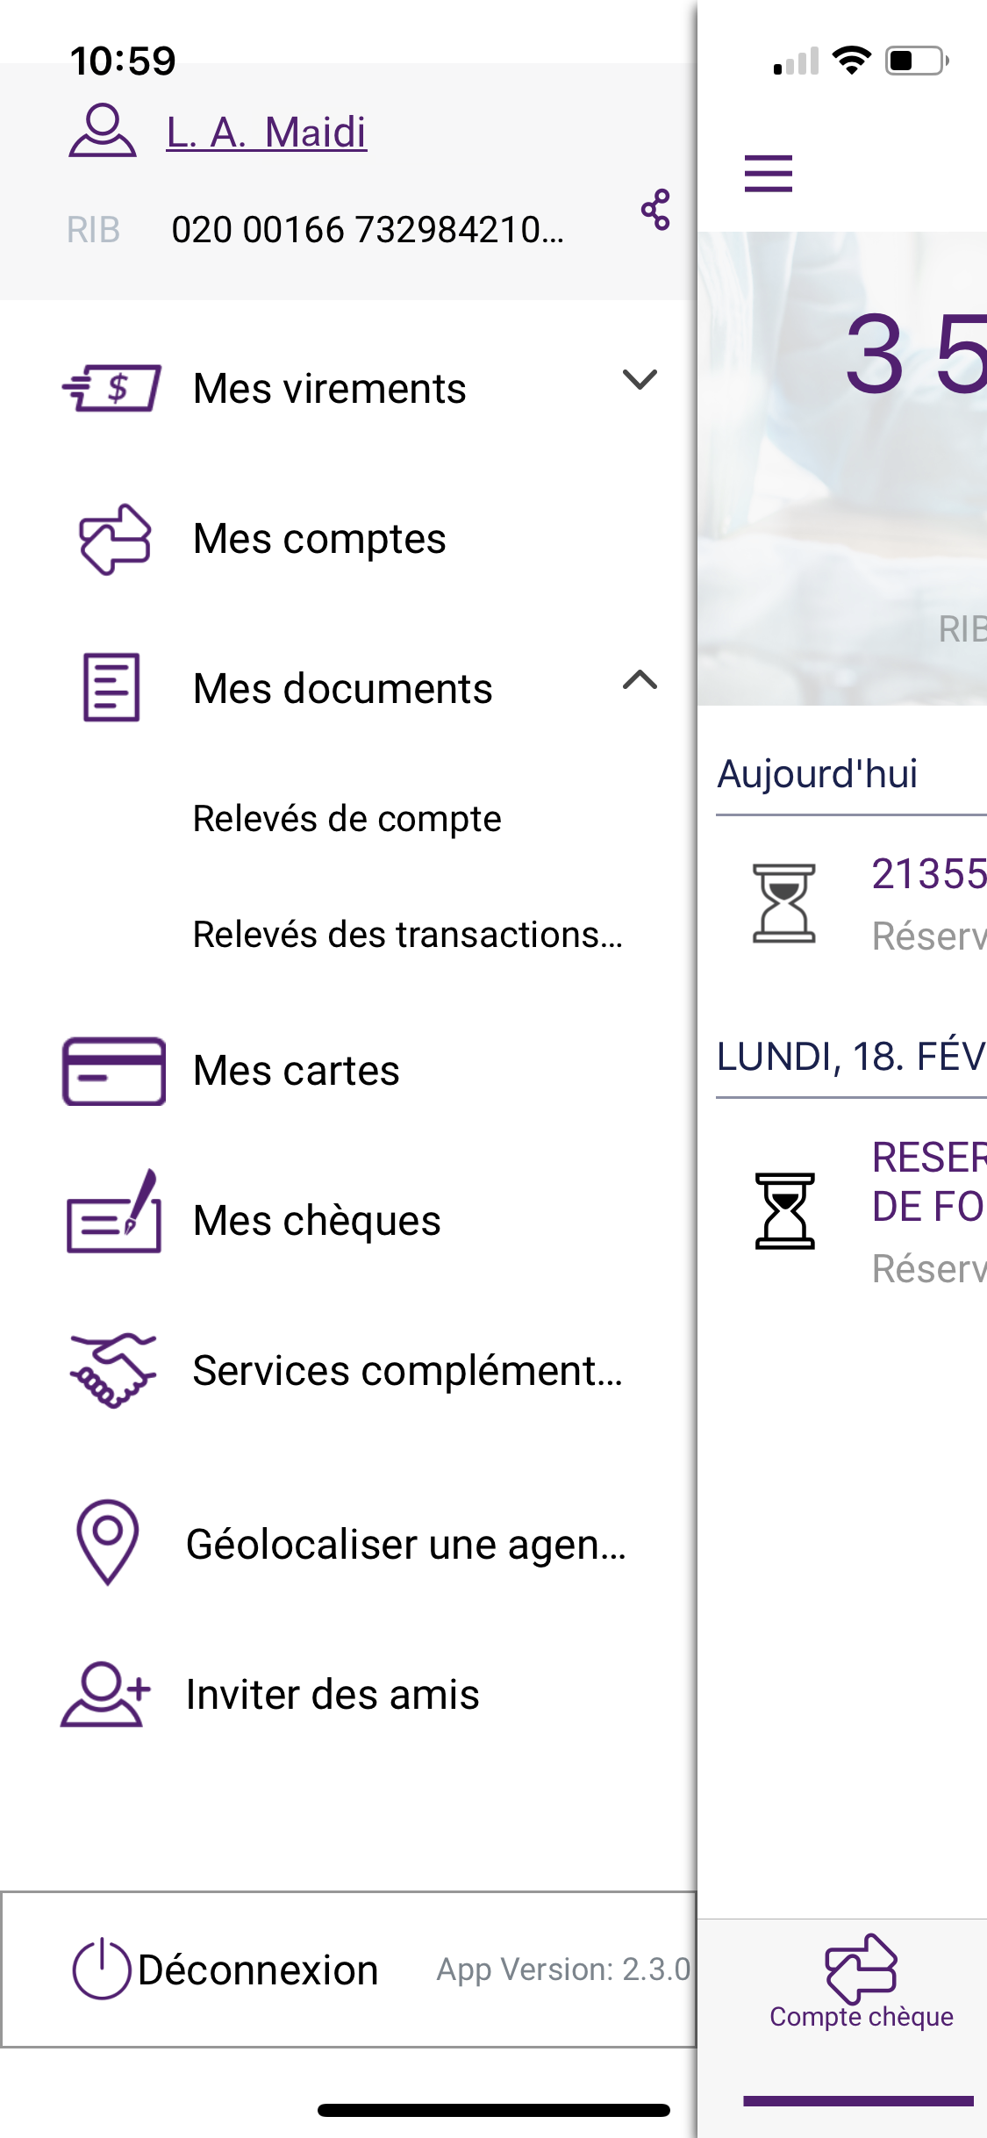Tap the RIB label in the header
This screenshot has height=2138, width=987.
(93, 230)
